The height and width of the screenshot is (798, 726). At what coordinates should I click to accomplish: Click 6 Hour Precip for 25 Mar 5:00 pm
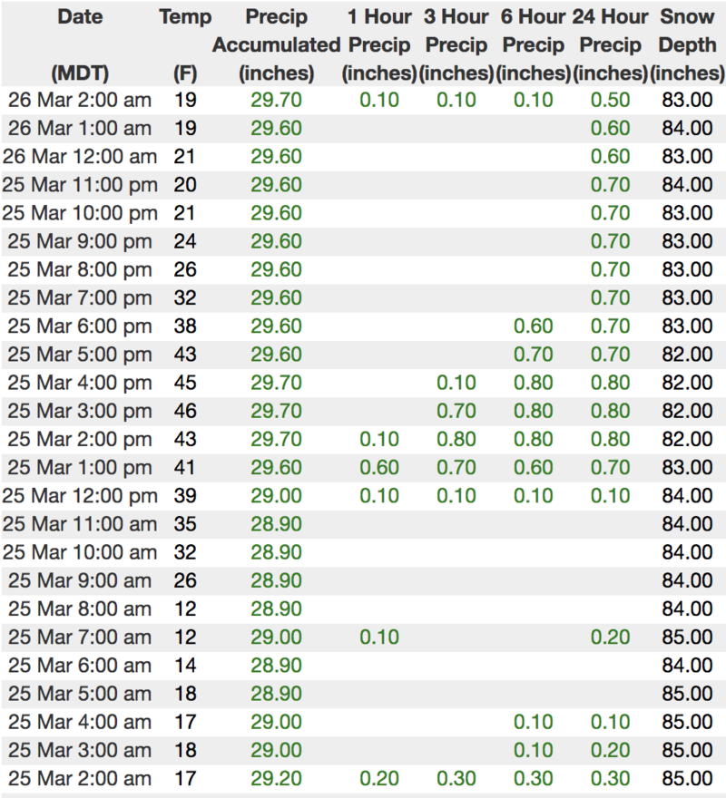[x=534, y=355]
